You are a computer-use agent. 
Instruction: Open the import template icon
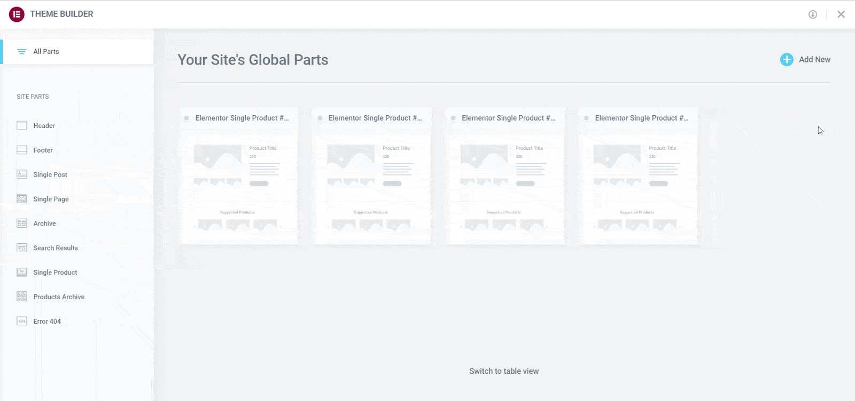(x=813, y=14)
